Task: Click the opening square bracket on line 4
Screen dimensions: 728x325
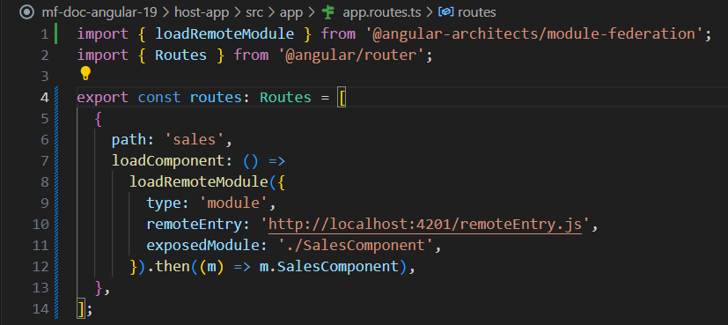Action: pos(342,98)
